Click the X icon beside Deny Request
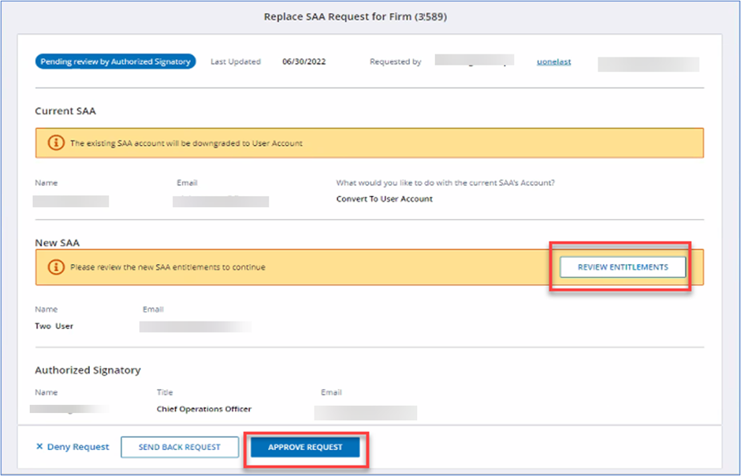The image size is (741, 476). (39, 447)
